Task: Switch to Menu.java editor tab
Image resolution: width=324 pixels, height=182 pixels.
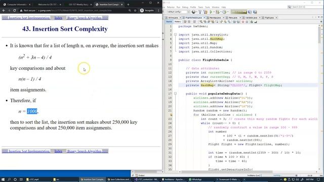Action: click(x=233, y=18)
